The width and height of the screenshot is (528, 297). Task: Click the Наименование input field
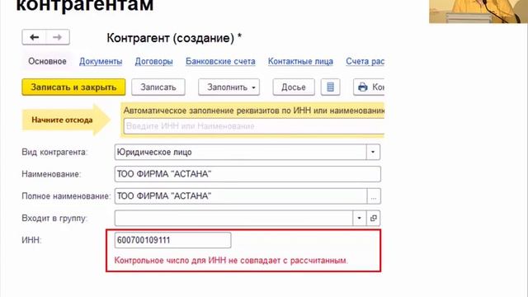click(247, 174)
